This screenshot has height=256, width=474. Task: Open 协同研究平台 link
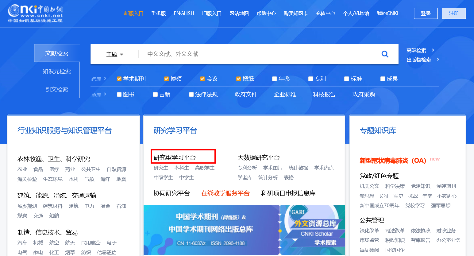coord(172,193)
